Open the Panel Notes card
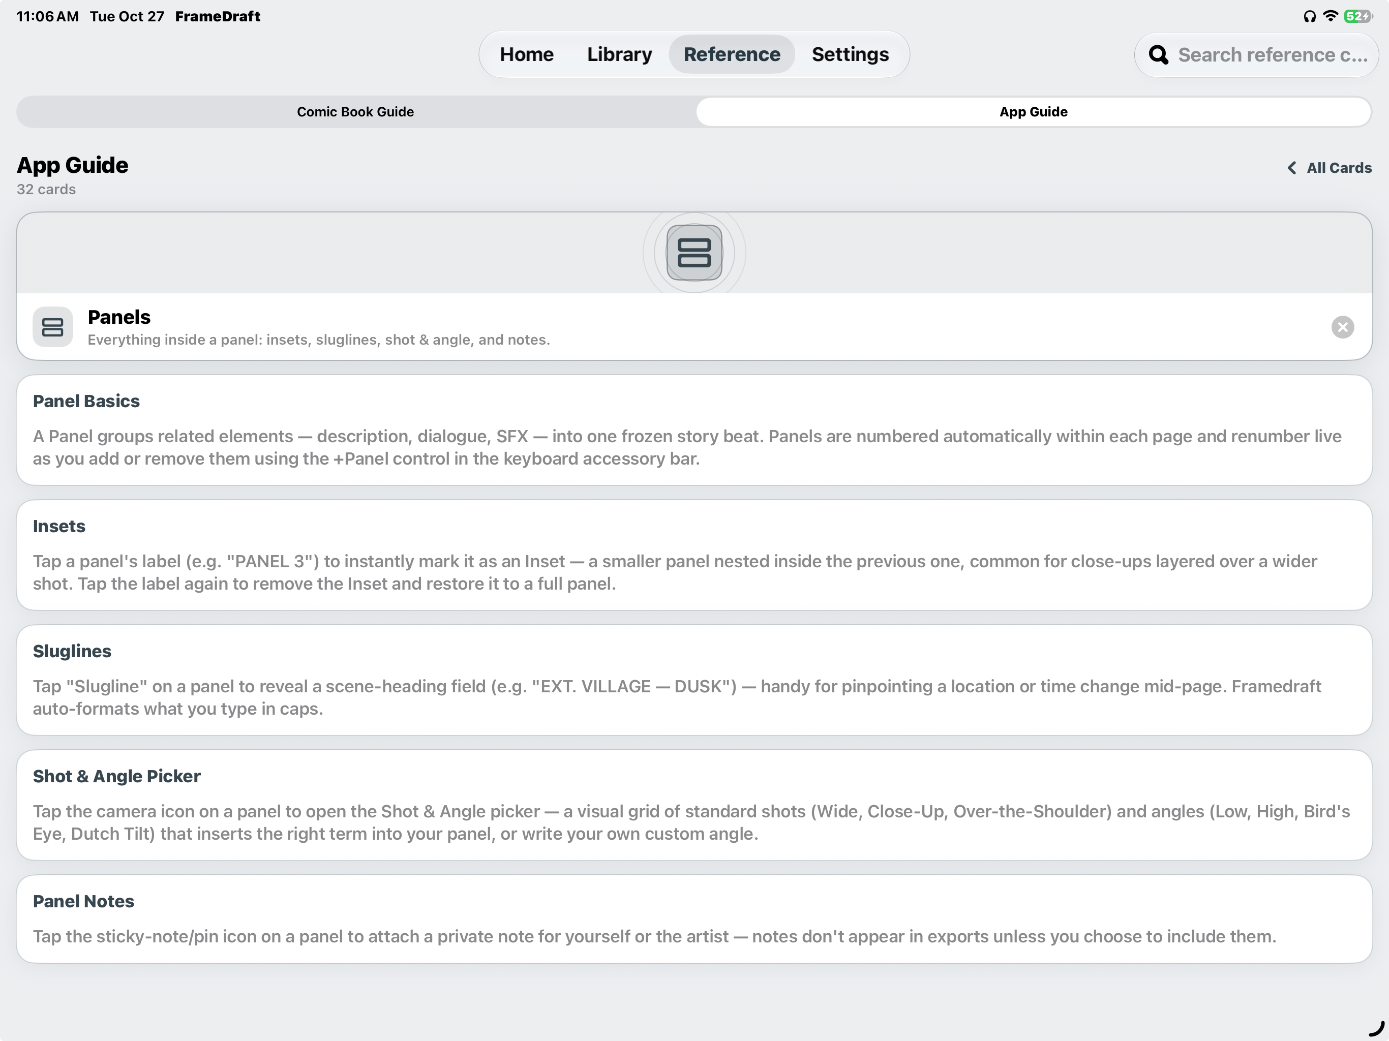Viewport: 1389px width, 1041px height. [x=694, y=919]
